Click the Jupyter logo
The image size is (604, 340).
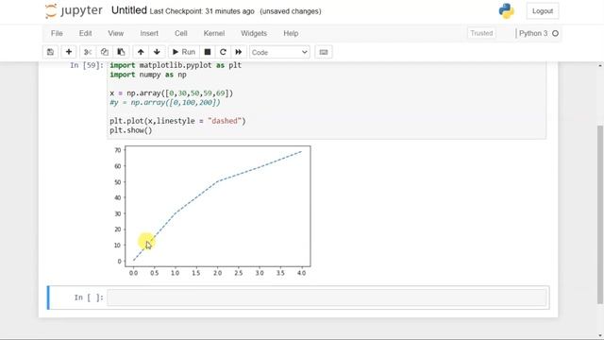74,10
